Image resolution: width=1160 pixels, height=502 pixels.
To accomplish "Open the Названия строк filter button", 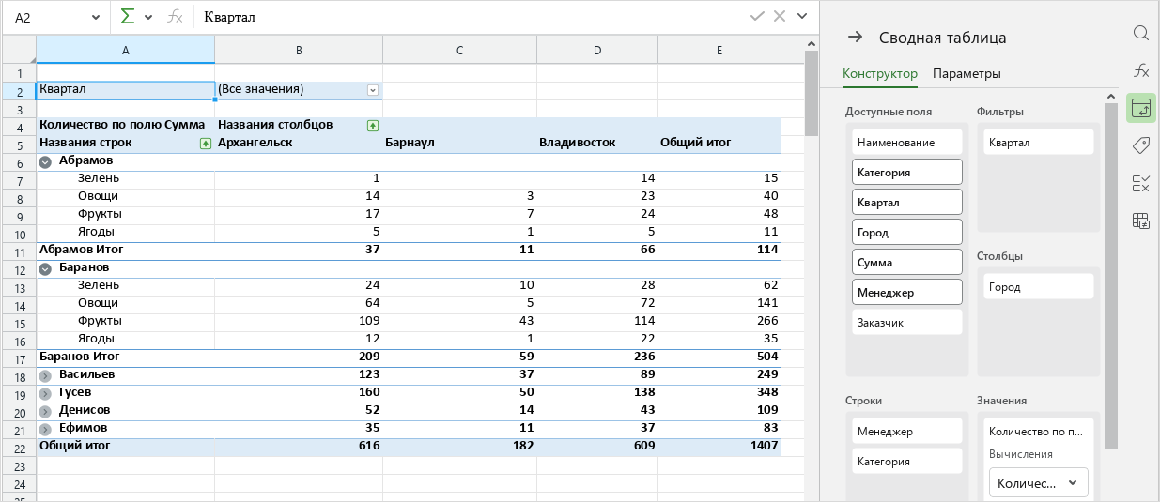I will [x=205, y=143].
